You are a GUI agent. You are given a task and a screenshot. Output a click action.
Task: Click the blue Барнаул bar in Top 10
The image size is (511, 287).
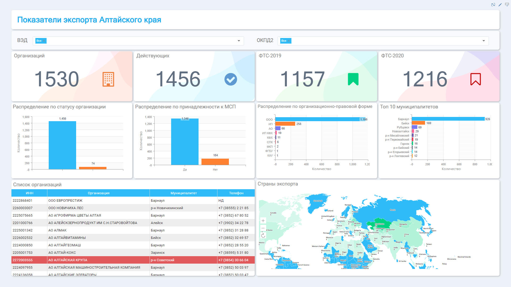(x=448, y=119)
